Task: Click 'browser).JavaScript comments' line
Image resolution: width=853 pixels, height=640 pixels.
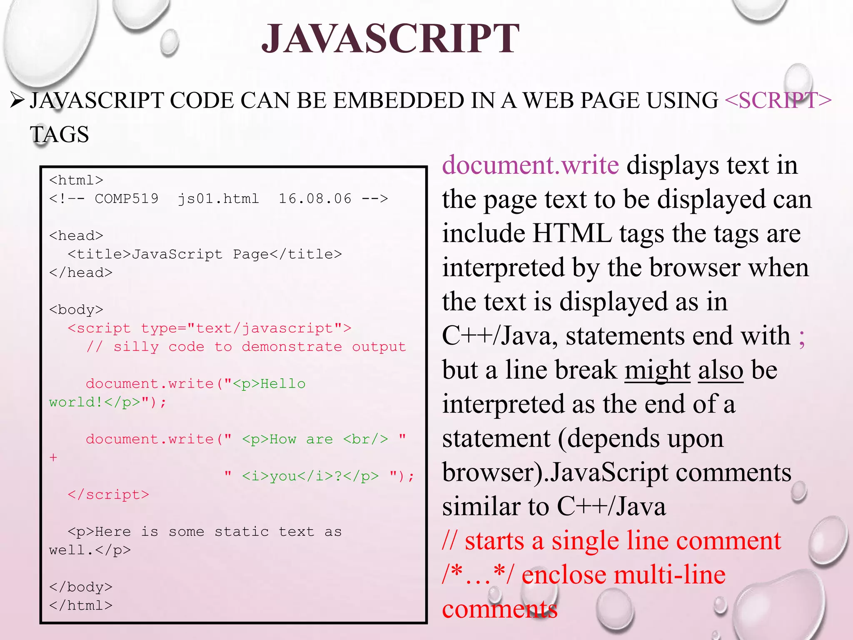Action: 617,472
